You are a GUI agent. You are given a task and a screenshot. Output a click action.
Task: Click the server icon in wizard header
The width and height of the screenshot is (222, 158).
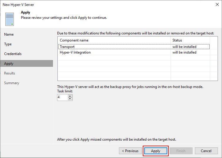click(x=9, y=19)
